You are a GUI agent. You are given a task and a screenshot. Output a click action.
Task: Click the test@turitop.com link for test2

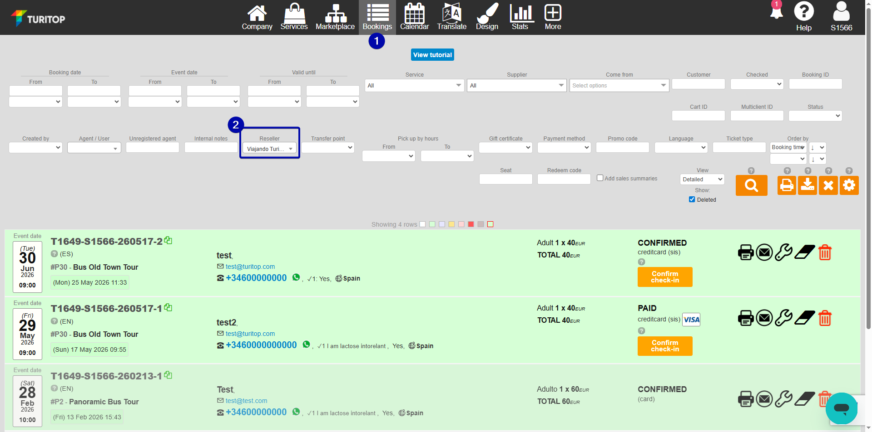tap(250, 334)
